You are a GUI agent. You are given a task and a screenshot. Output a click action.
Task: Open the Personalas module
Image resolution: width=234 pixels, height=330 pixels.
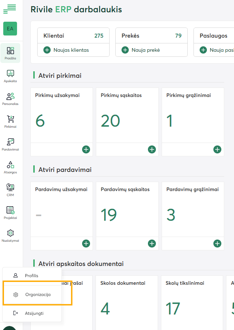(x=10, y=99)
